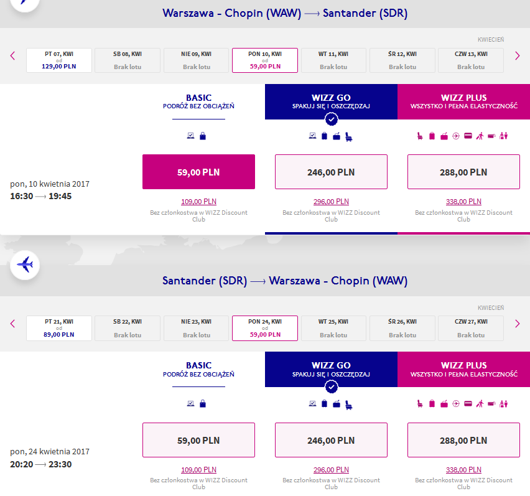
Task: Click trolley cabin bag icon under outbound WIZZ GO
Action: [337, 136]
